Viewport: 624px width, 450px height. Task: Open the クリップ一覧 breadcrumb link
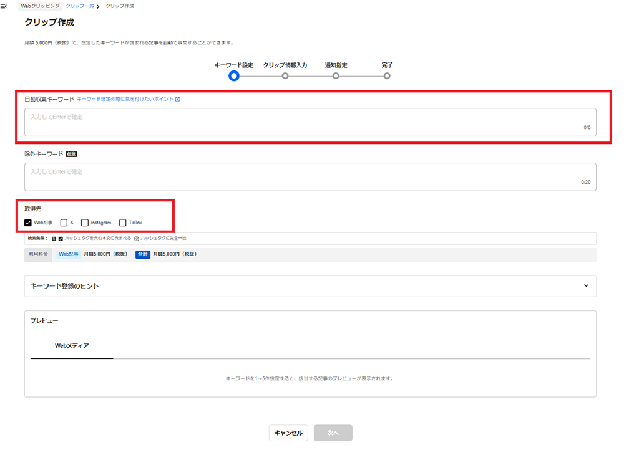tap(80, 6)
